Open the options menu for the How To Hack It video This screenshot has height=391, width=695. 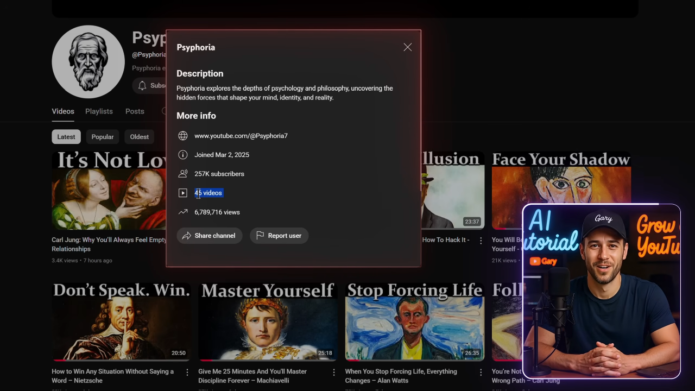481,241
